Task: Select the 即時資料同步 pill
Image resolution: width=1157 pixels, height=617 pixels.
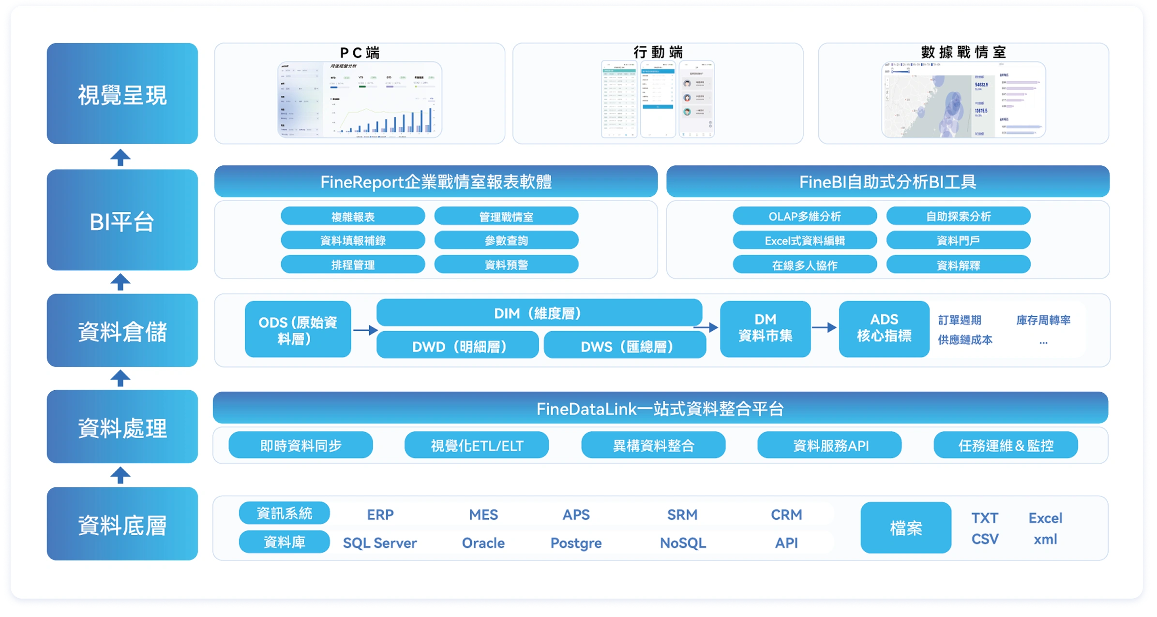Action: pyautogui.click(x=301, y=445)
